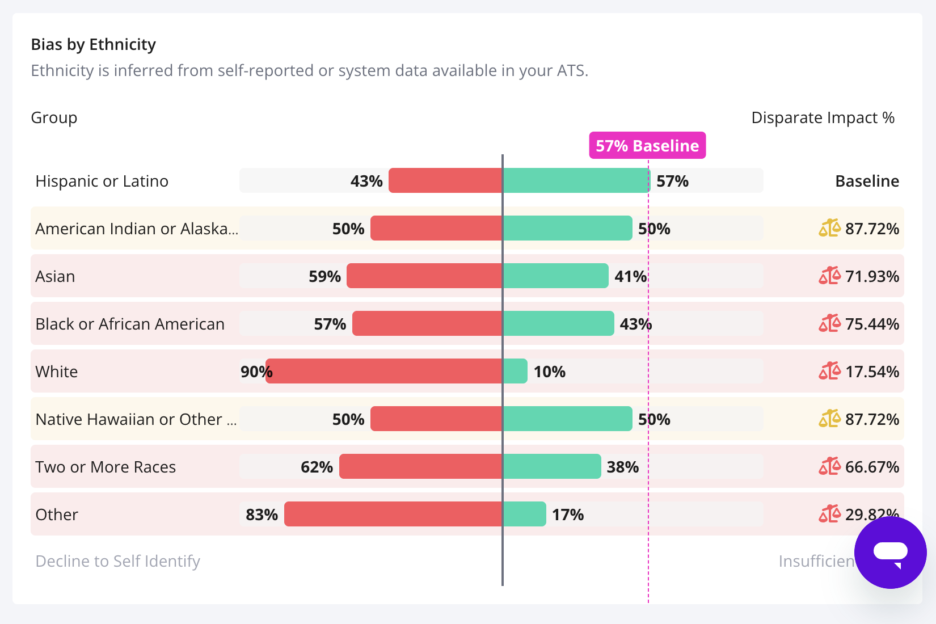Click the red 90% bar for White
This screenshot has width=936, height=624.
pyautogui.click(x=383, y=371)
